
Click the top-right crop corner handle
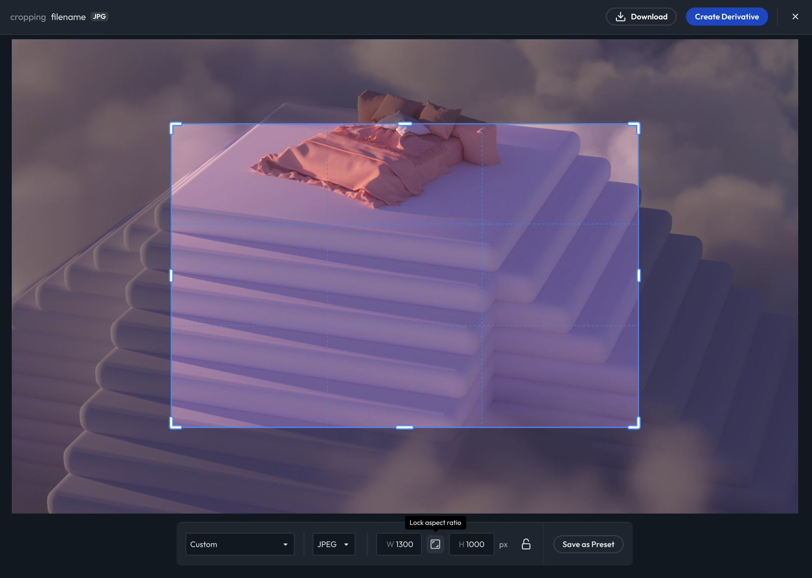(634, 128)
